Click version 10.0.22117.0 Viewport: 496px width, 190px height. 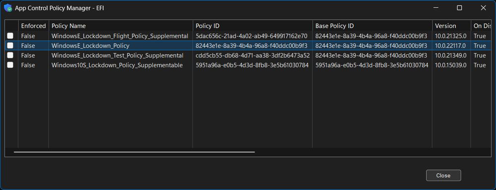pos(450,46)
